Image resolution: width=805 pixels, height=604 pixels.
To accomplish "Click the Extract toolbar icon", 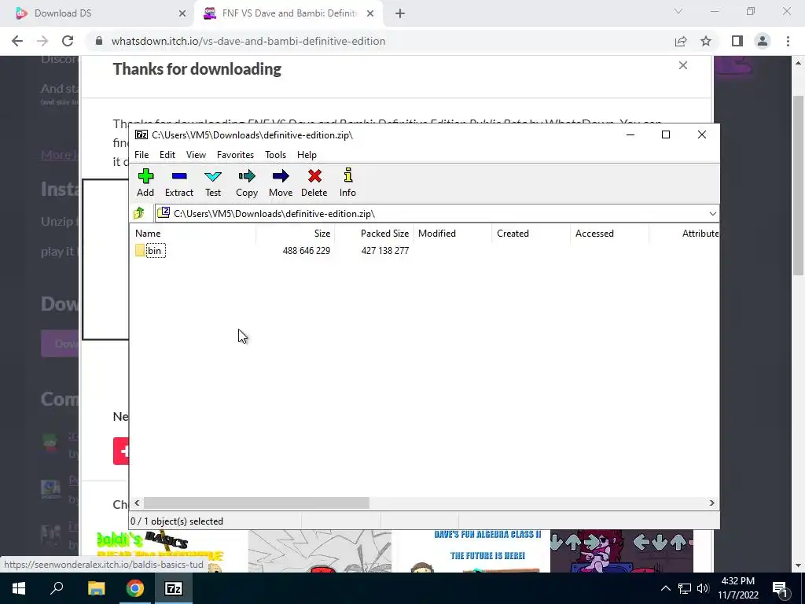I will coord(179,182).
